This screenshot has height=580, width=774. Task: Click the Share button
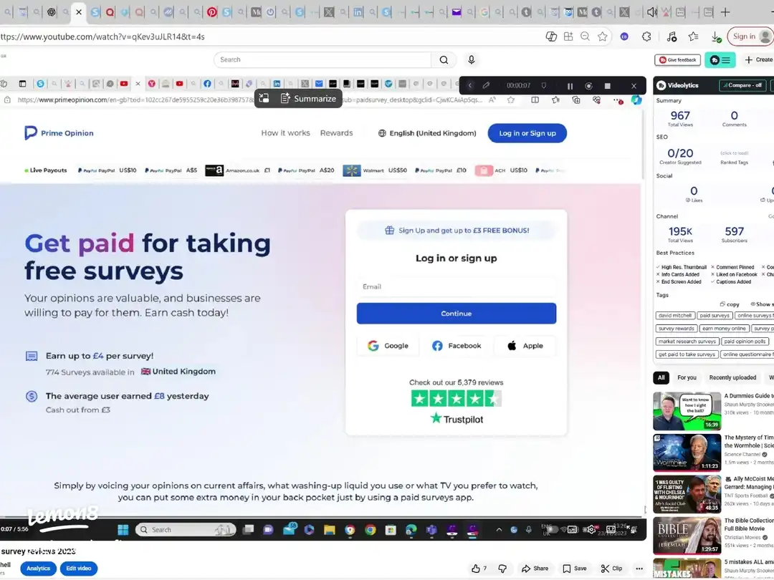click(x=535, y=568)
